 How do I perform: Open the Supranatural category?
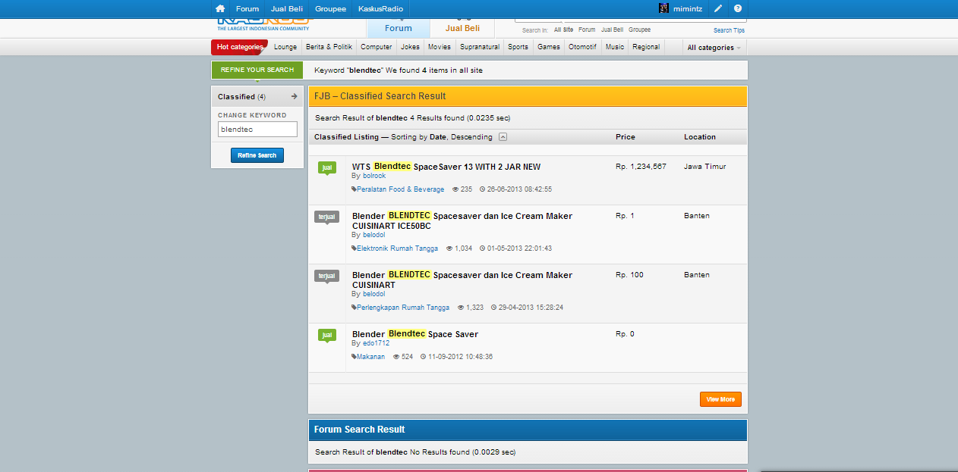(480, 47)
